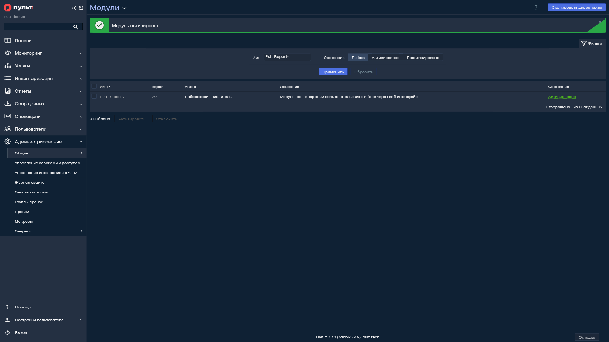Image resolution: width=609 pixels, height=342 pixels.
Task: Click the Активировано status link
Action: 562,97
